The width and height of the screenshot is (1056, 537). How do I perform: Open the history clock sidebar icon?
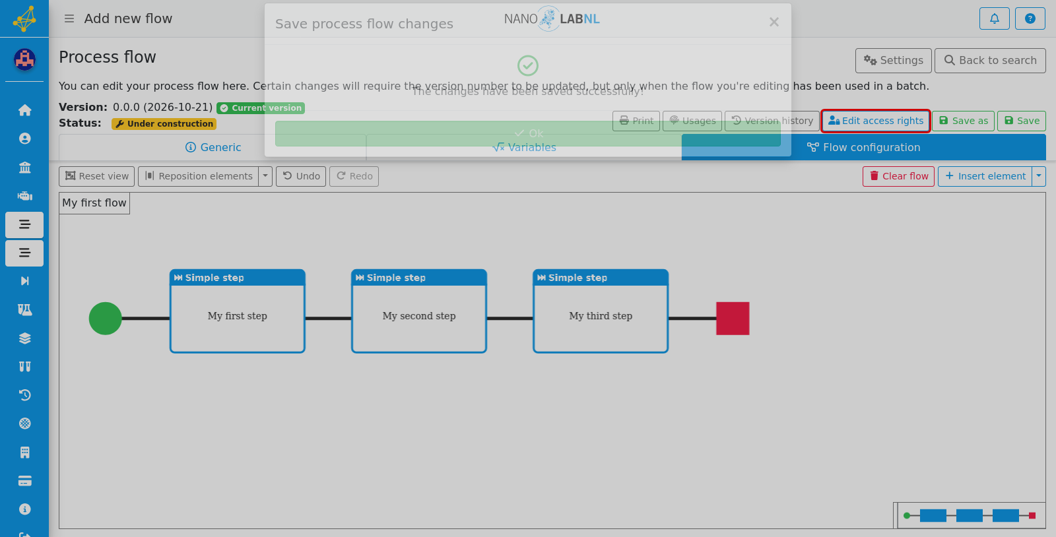[24, 395]
